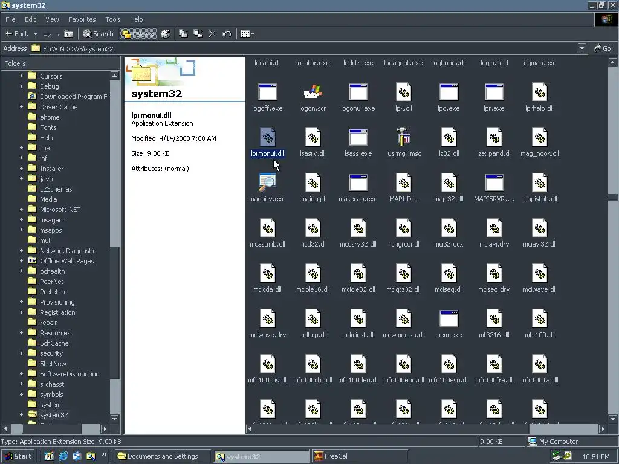The image size is (619, 464).
Task: Click the Back toolbar button
Action: [x=16, y=34]
